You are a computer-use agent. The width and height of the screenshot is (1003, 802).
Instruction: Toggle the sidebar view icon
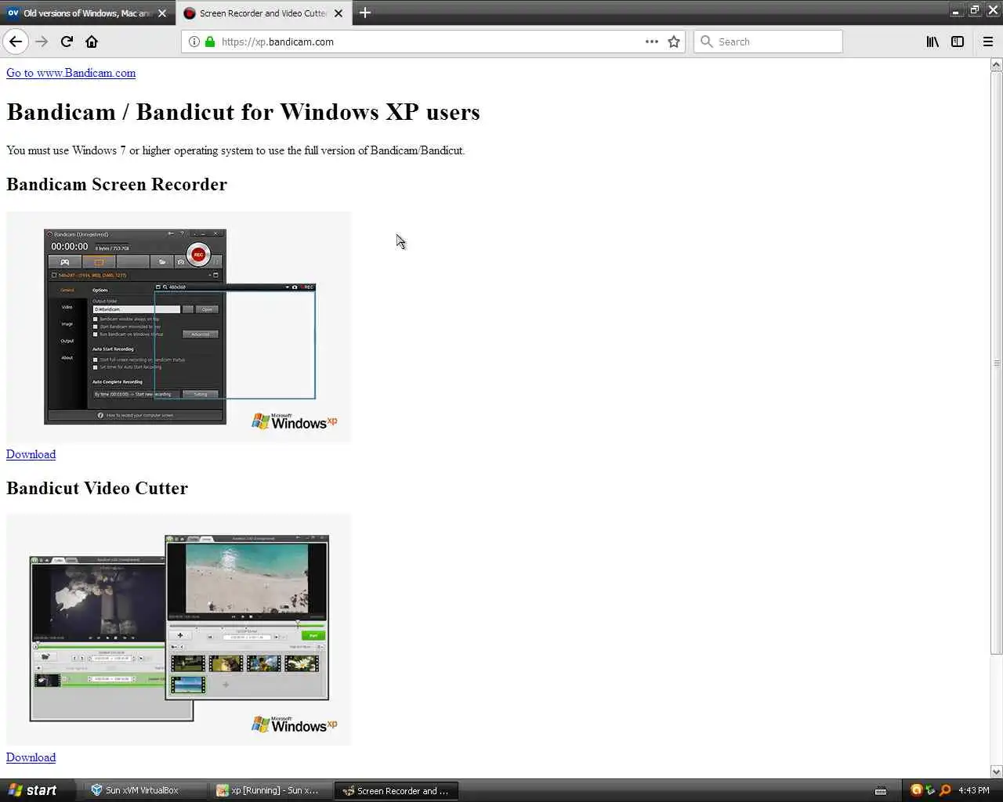pyautogui.click(x=958, y=42)
